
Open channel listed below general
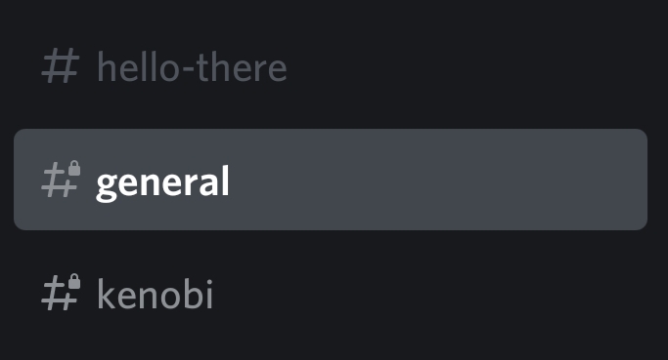click(331, 293)
